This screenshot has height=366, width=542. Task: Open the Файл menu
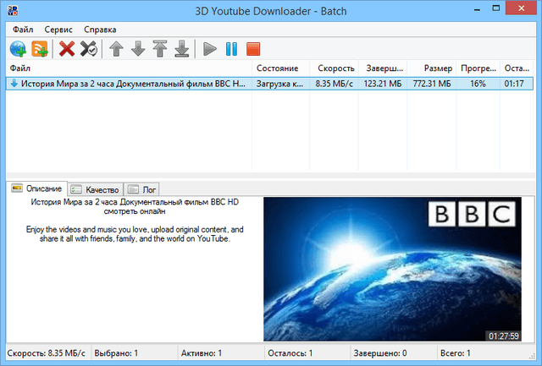click(23, 29)
